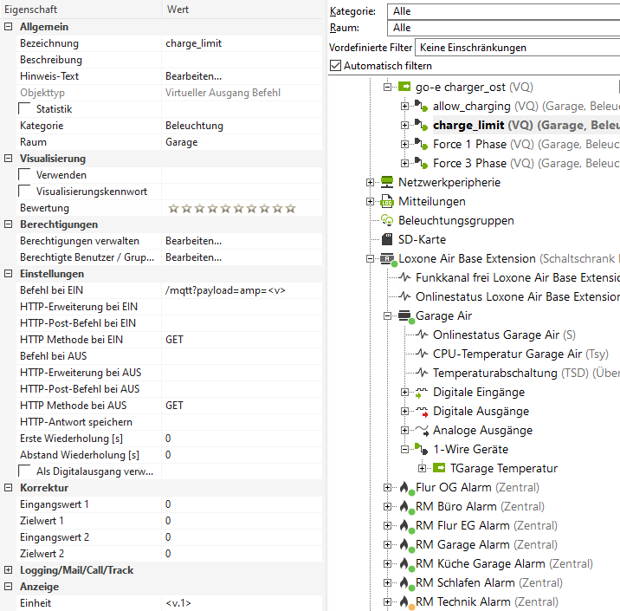Click the TGarage Temperatur sensor icon

point(439,468)
